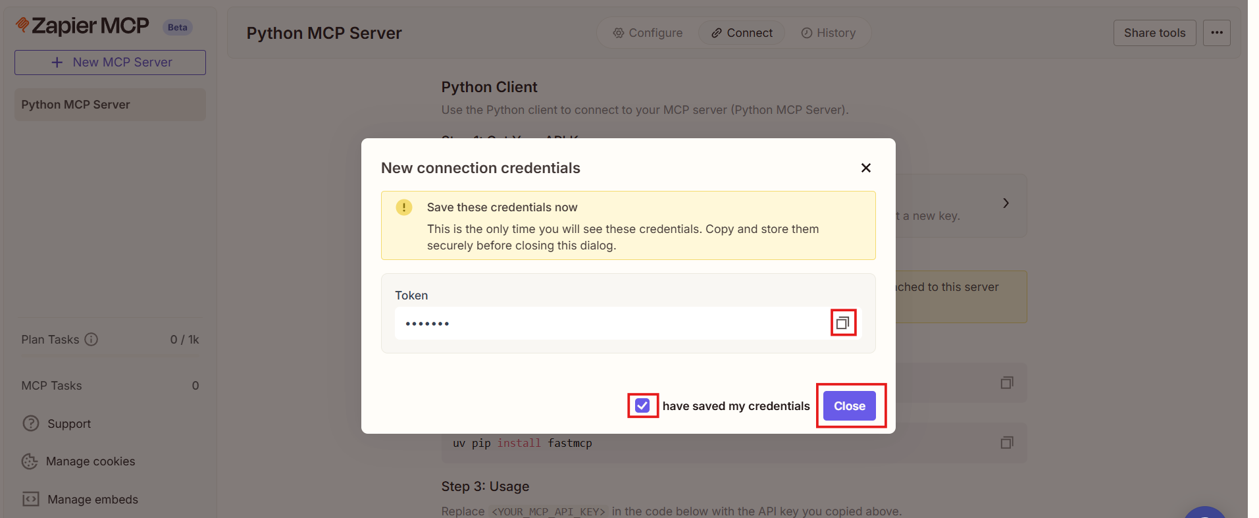Switch to the History tab
The width and height of the screenshot is (1259, 518).
[x=829, y=33]
